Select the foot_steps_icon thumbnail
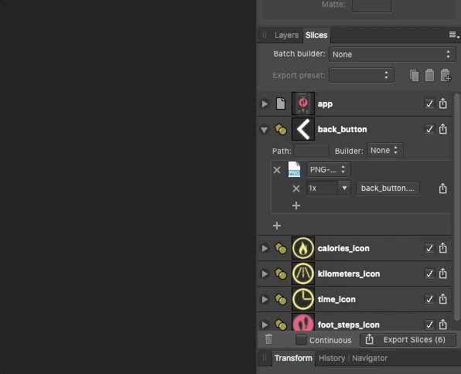This screenshot has height=374, width=461. [x=303, y=322]
